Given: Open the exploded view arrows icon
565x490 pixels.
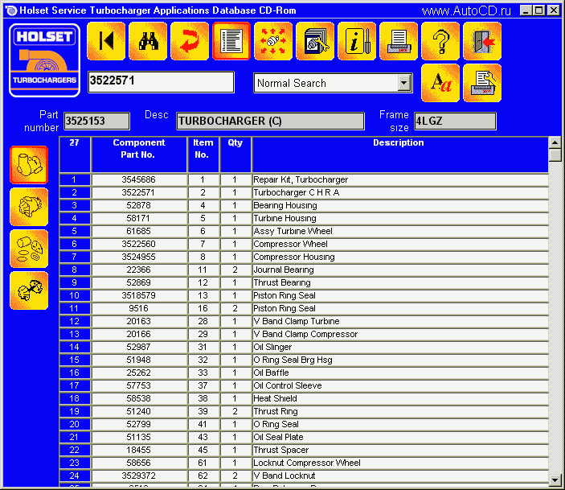Looking at the screenshot, I should tap(273, 41).
